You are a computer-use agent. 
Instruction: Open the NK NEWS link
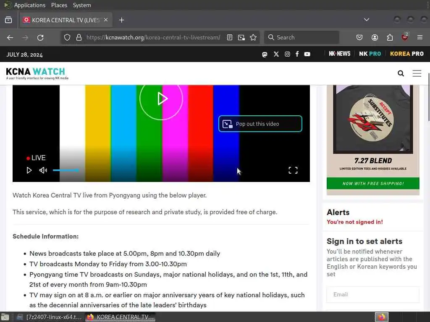click(339, 54)
